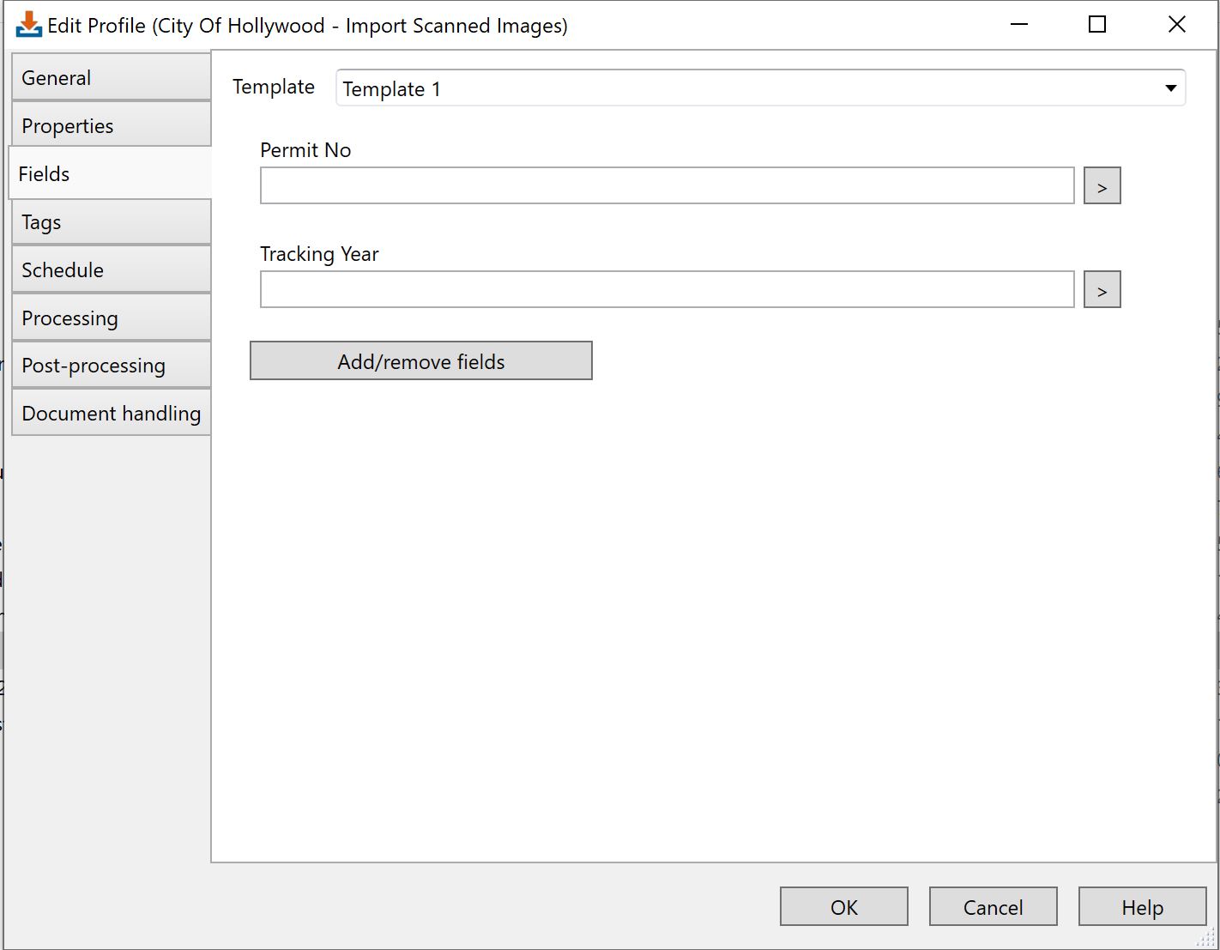The height and width of the screenshot is (950, 1220).
Task: Click the Add/remove fields button
Action: pos(420,361)
